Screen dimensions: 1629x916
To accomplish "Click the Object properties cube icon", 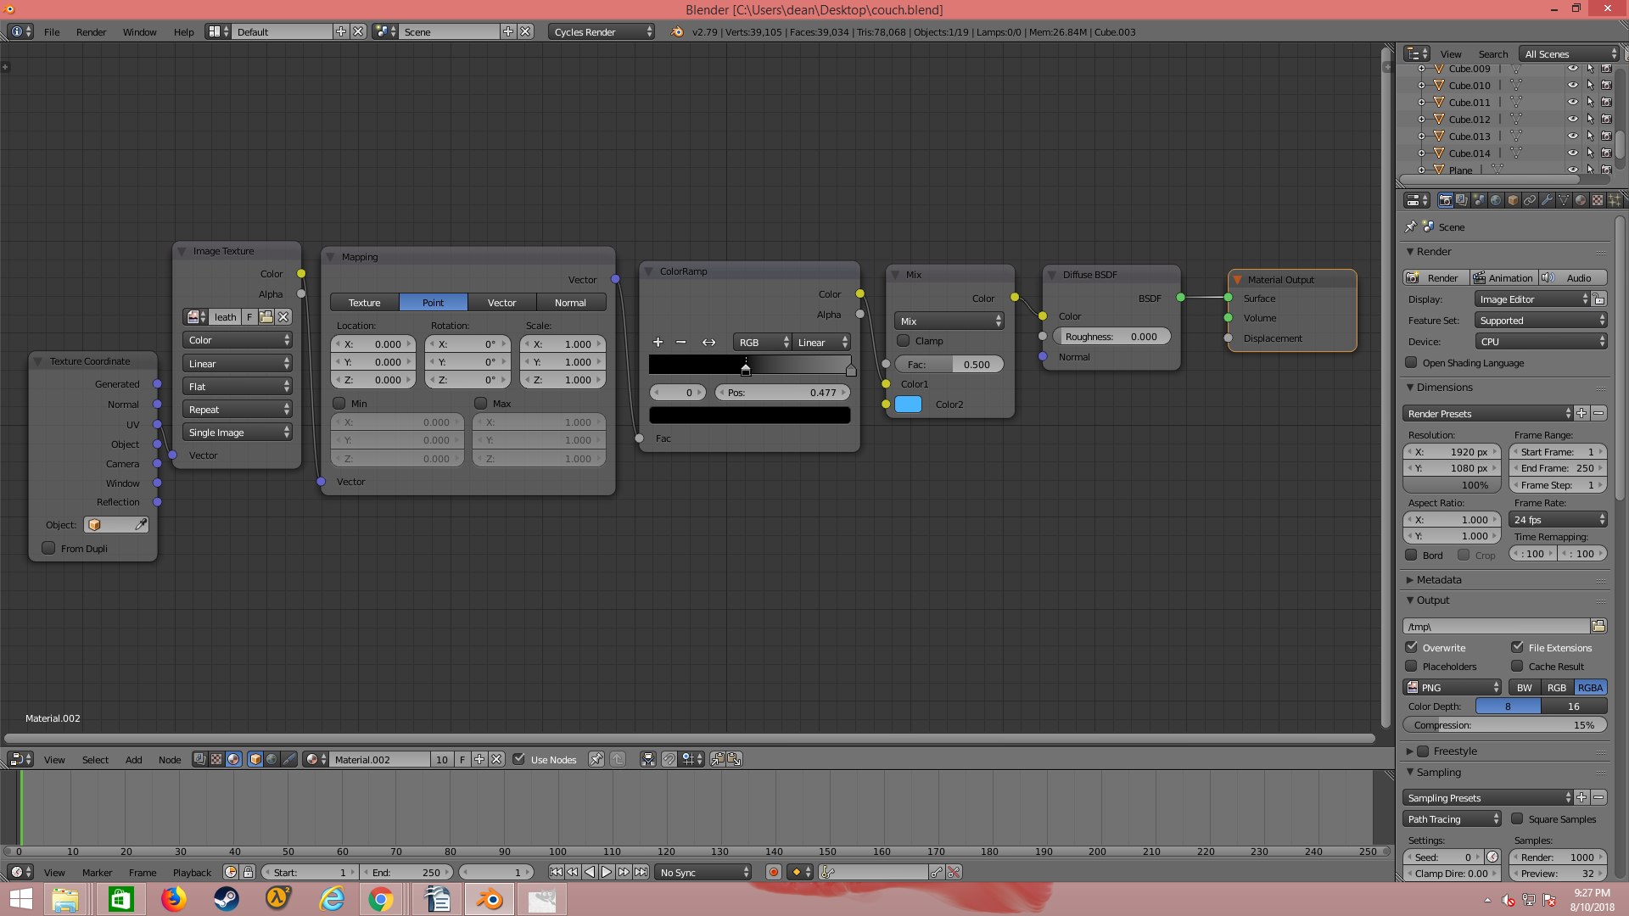I will (x=1513, y=200).
